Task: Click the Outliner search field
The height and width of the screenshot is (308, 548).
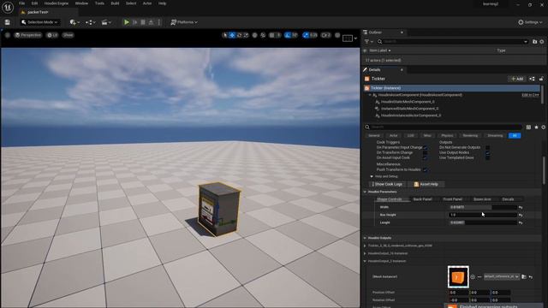Action: 453,42
